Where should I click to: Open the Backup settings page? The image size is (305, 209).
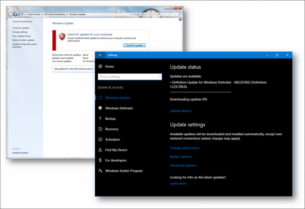click(x=110, y=119)
